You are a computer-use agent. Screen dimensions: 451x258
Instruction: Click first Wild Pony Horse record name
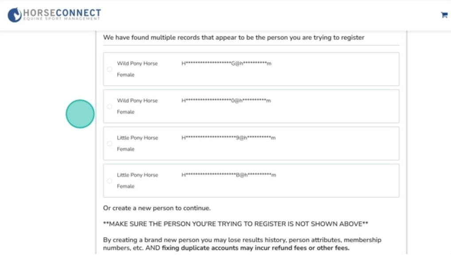(137, 64)
